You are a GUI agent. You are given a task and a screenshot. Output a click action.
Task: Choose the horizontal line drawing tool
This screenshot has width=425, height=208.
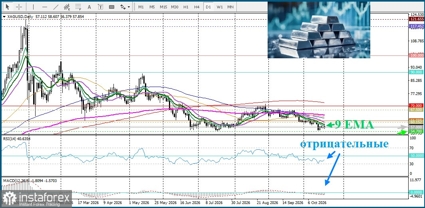[x=45, y=7]
